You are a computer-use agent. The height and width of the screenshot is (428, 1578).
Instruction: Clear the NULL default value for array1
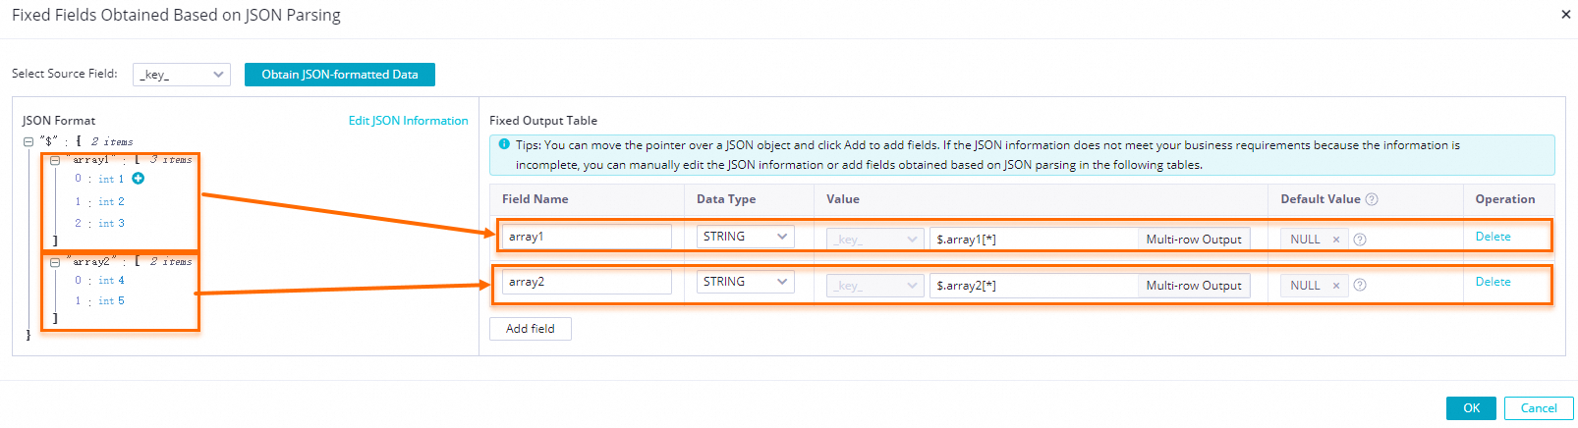point(1336,240)
